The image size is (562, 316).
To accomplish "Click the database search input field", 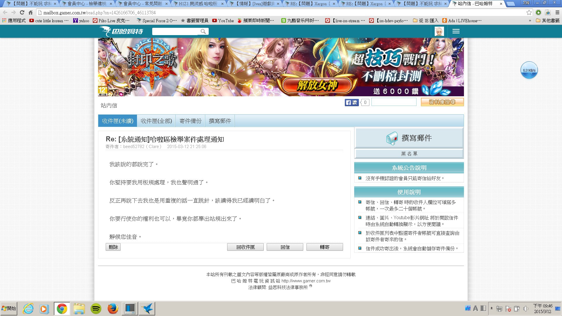I will tap(394, 102).
